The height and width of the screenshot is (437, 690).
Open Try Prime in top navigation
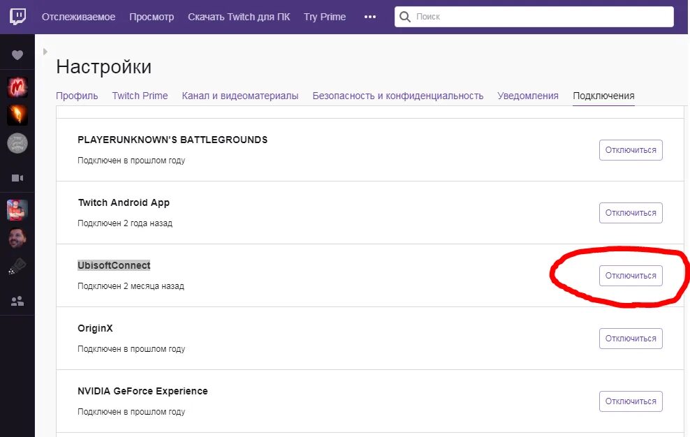pyautogui.click(x=325, y=17)
